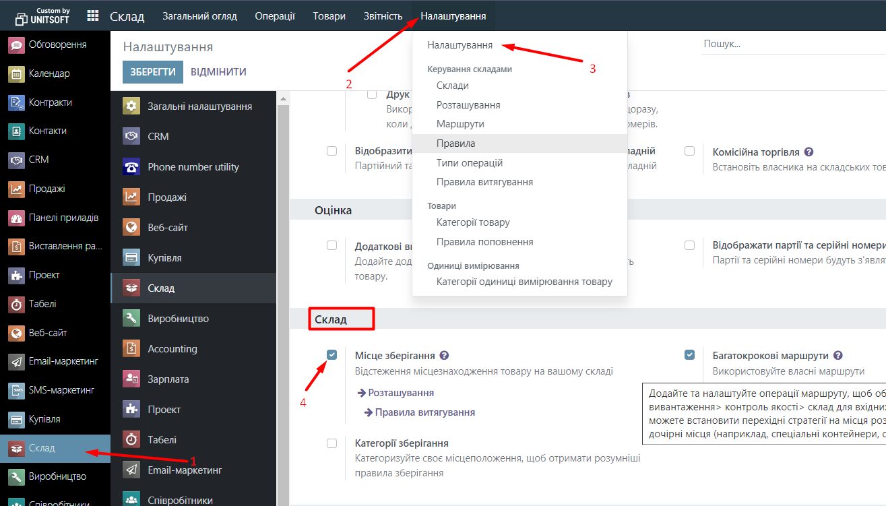
Task: Click the Обговорення icon in left sidebar
Action: [17, 45]
